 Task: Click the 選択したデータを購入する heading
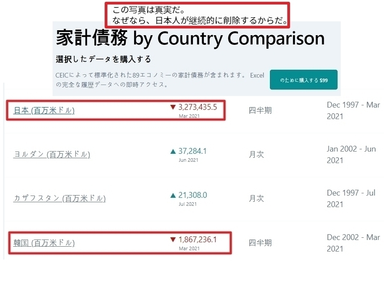[103, 59]
